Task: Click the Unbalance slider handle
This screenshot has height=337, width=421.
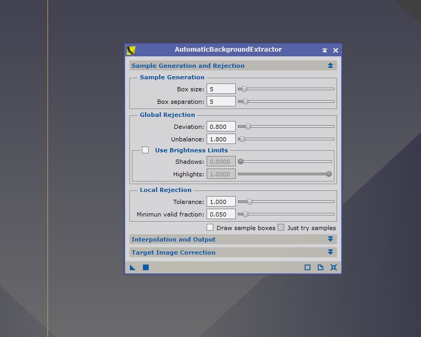Action: click(x=242, y=139)
